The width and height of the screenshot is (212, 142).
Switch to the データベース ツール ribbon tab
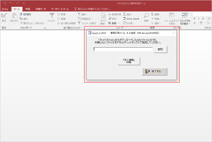click(60, 9)
